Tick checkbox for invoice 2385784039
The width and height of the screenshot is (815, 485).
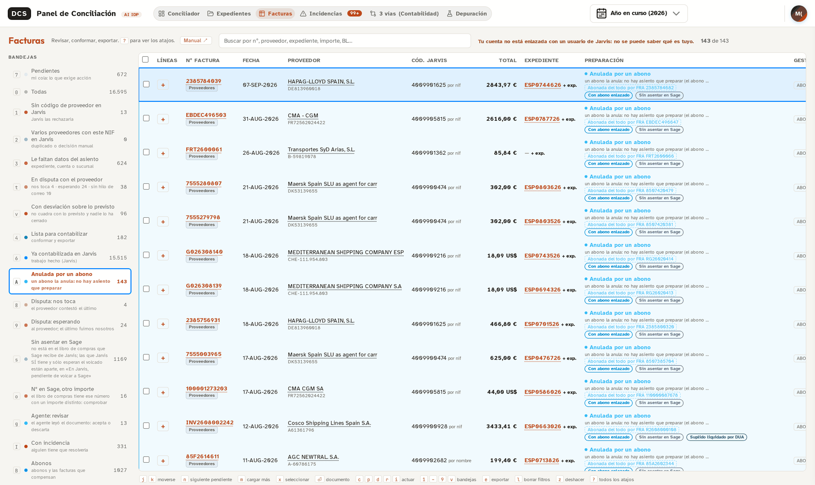pyautogui.click(x=146, y=84)
